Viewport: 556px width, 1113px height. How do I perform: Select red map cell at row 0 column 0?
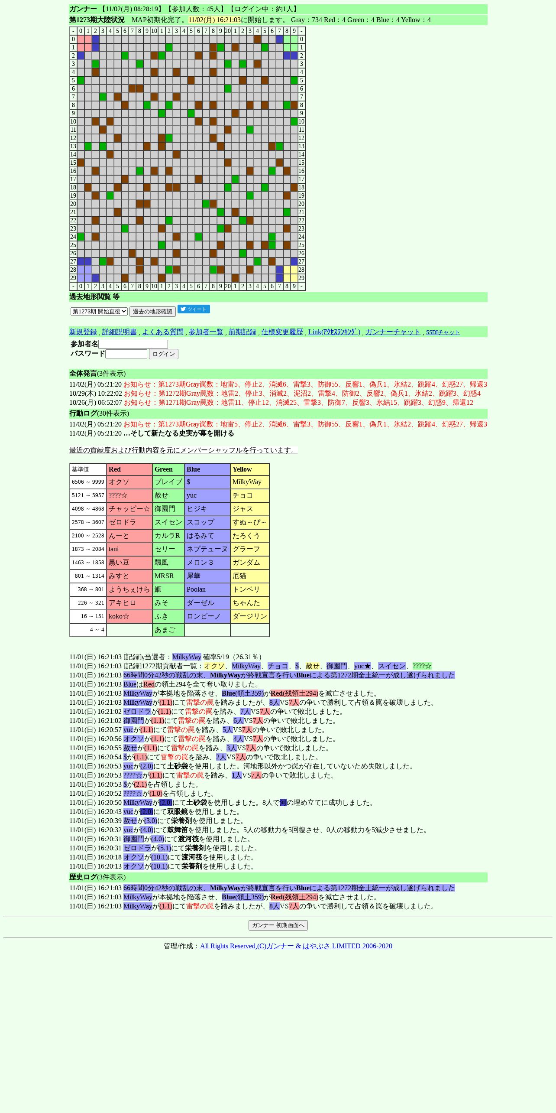(x=81, y=39)
